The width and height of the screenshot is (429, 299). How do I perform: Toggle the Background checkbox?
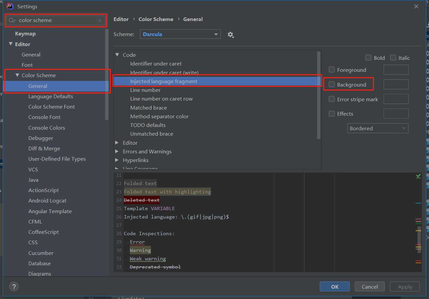click(x=332, y=84)
